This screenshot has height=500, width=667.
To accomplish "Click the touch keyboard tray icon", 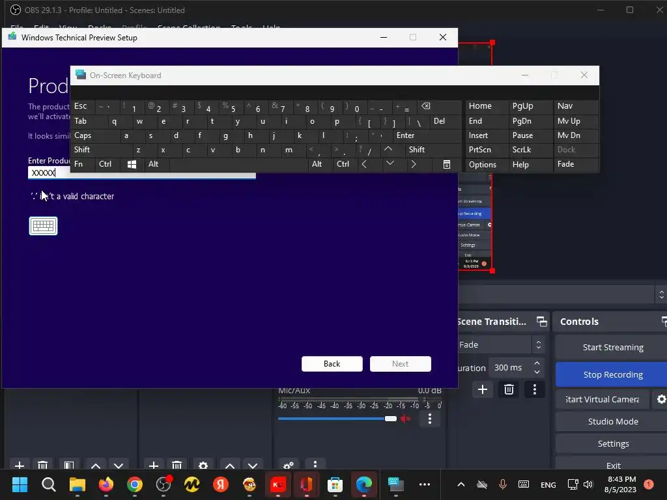I will click(x=524, y=484).
